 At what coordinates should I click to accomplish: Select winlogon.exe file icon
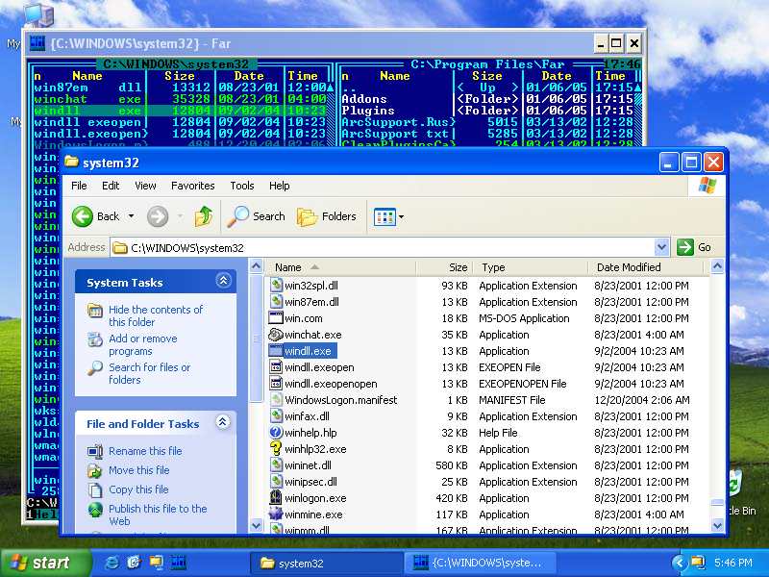tap(276, 498)
